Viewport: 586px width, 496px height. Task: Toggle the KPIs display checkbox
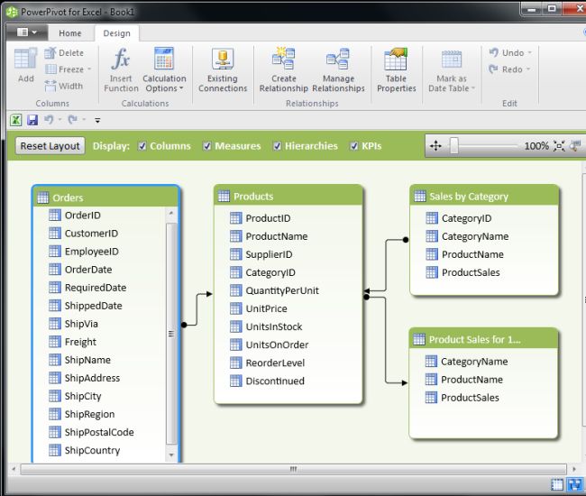click(354, 146)
